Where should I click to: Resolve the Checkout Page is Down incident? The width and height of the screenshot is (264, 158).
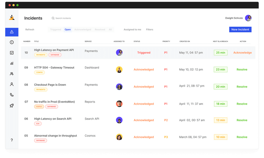coord(242,87)
